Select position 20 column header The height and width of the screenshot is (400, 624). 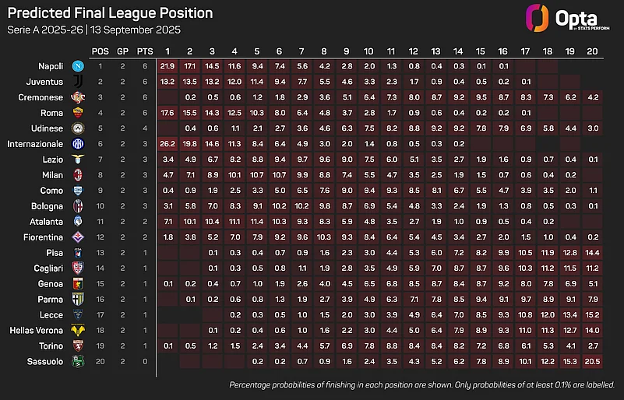[x=592, y=51]
